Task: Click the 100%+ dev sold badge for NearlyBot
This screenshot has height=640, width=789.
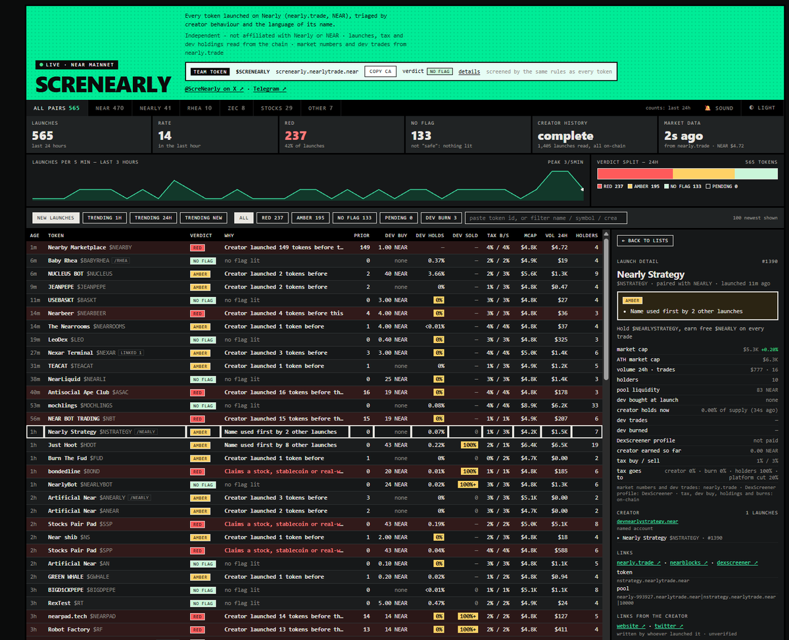Action: (469, 485)
